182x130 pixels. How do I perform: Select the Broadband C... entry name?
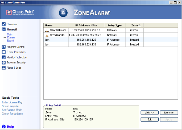click(x=59, y=35)
